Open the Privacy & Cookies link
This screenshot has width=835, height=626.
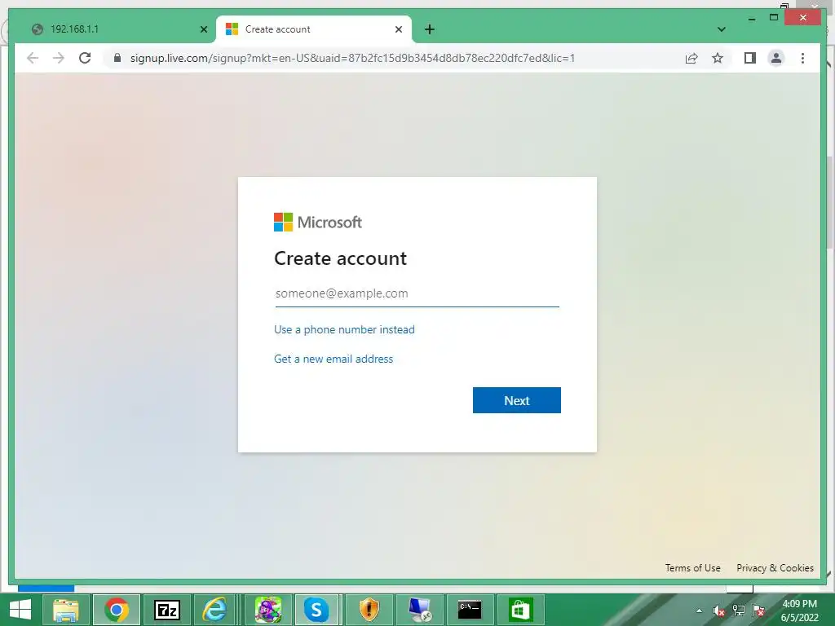[x=775, y=568]
